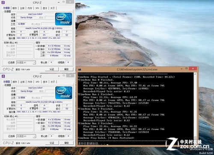Click the "Average FPS: 41.26" line in cmd

110,112
